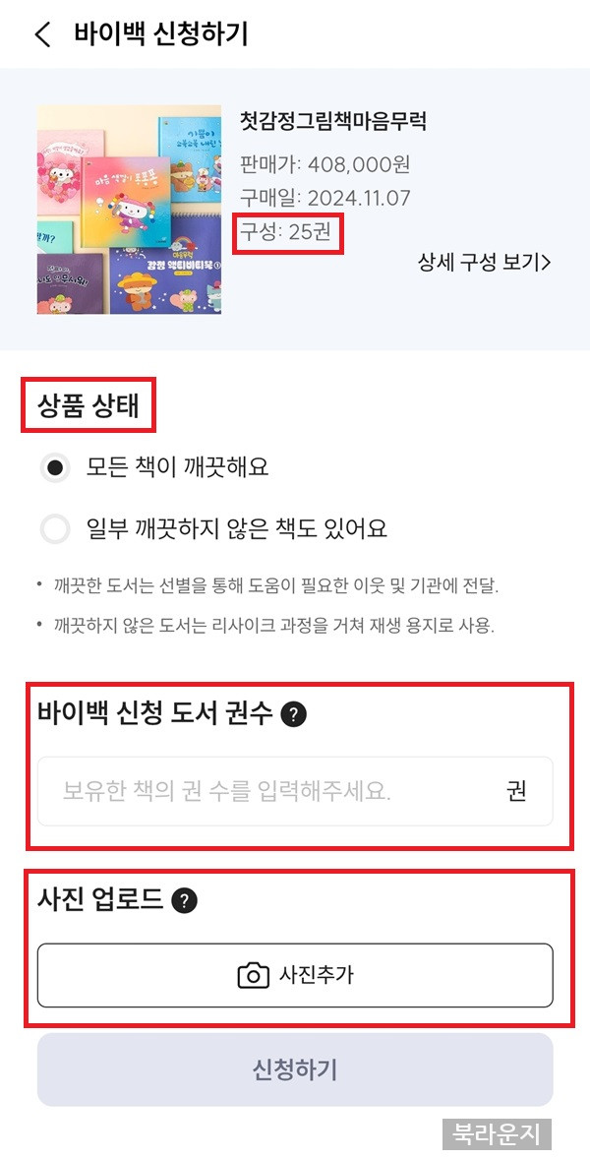Submit with the 신청하기 button

tap(295, 1069)
